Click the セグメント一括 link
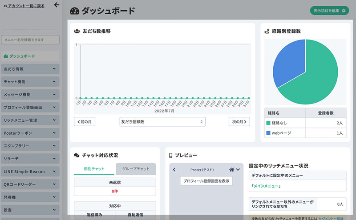The height and width of the screenshot is (220, 356). pyautogui.click(x=331, y=218)
